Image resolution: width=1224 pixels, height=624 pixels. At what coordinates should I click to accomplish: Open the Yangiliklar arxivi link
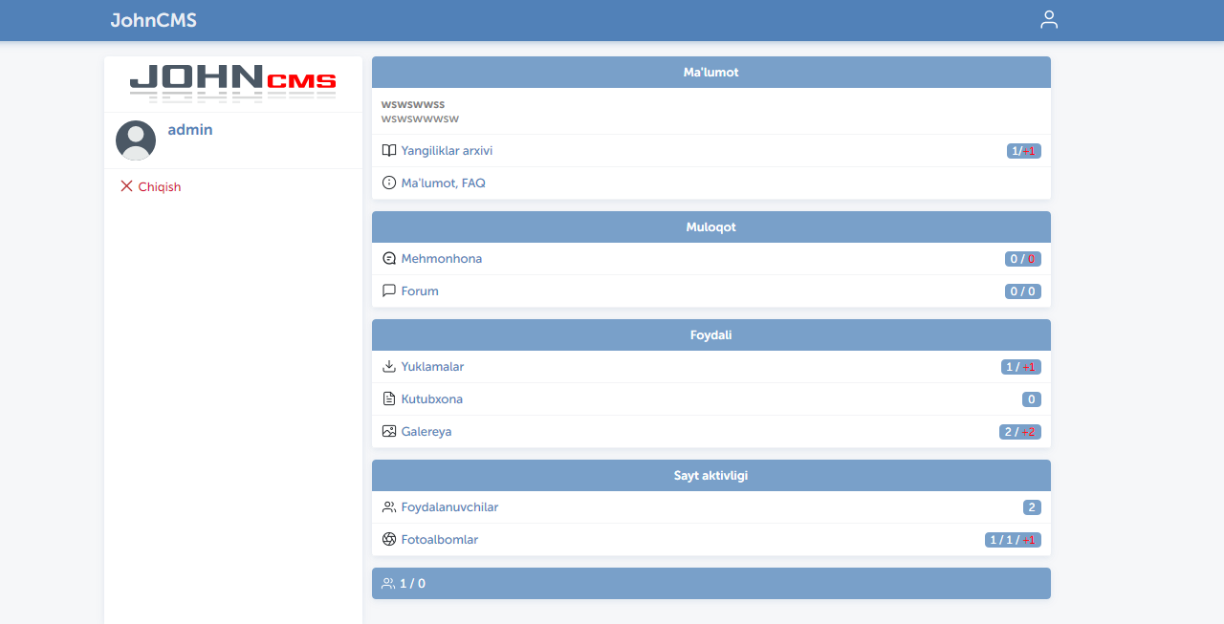[447, 151]
